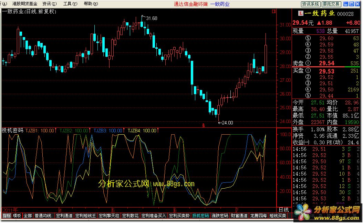Maximize the window using the blue square button
The height and width of the screenshot is (223, 363).
point(351,4)
